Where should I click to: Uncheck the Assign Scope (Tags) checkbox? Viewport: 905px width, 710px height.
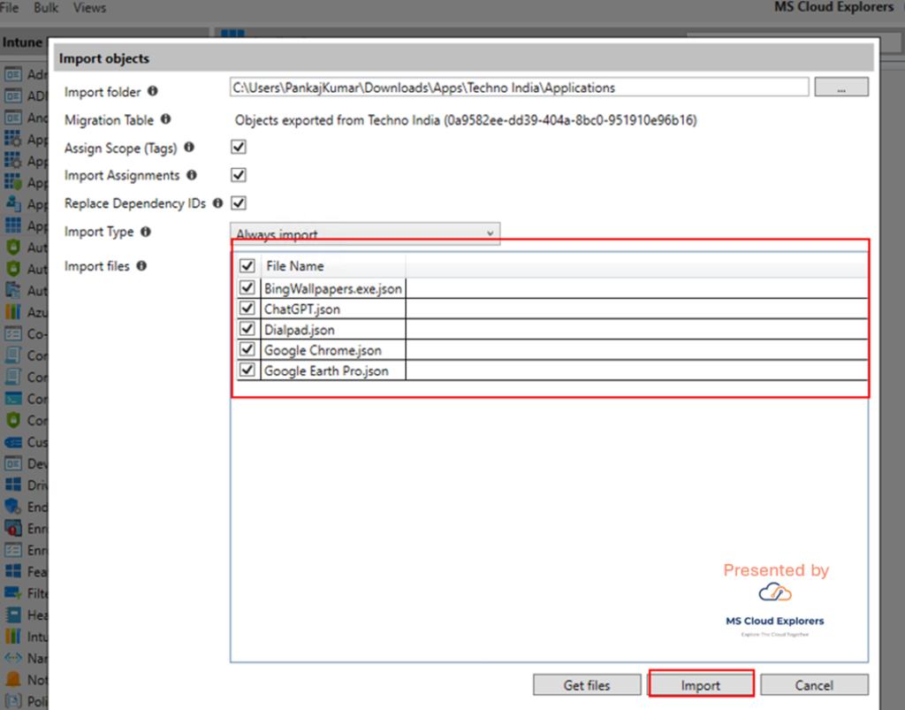(239, 147)
